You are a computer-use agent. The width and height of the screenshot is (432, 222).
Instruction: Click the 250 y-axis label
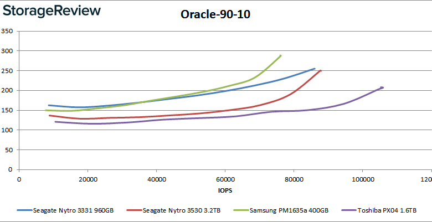click(7, 71)
